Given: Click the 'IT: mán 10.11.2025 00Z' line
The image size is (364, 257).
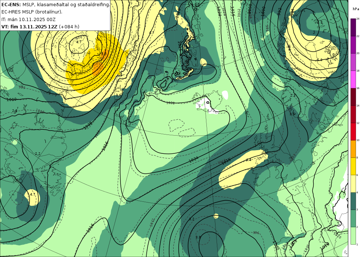Looking at the screenshot, I should pyautogui.click(x=28, y=19).
